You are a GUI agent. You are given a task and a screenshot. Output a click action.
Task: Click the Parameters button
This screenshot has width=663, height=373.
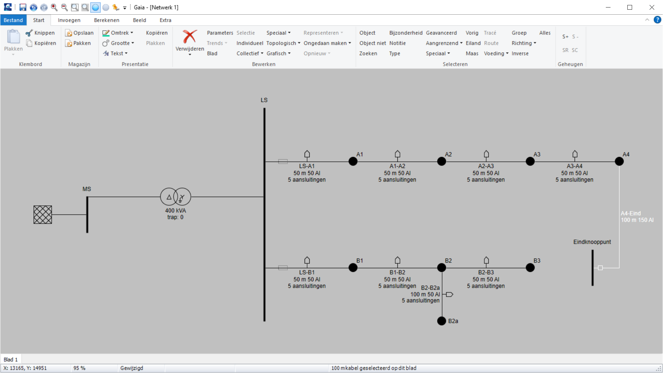pos(220,33)
